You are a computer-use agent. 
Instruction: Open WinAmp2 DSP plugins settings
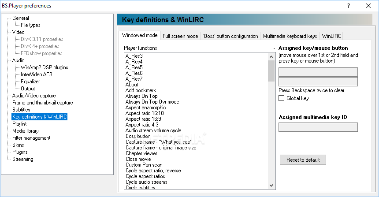click(44, 67)
